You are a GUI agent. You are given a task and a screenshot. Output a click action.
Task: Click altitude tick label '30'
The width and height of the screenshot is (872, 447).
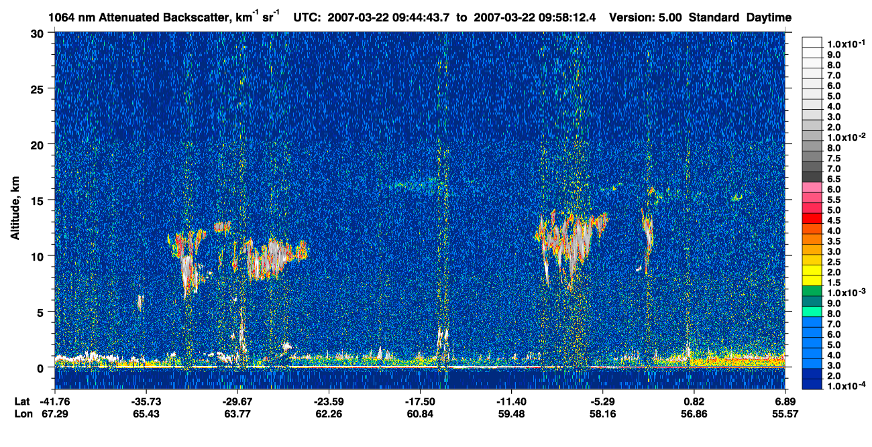pyautogui.click(x=39, y=34)
